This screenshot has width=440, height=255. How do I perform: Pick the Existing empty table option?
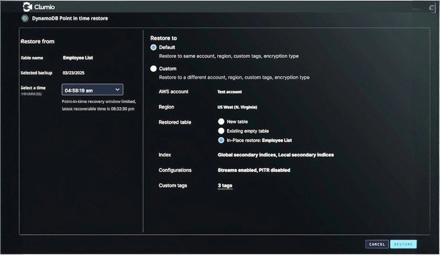(x=221, y=131)
